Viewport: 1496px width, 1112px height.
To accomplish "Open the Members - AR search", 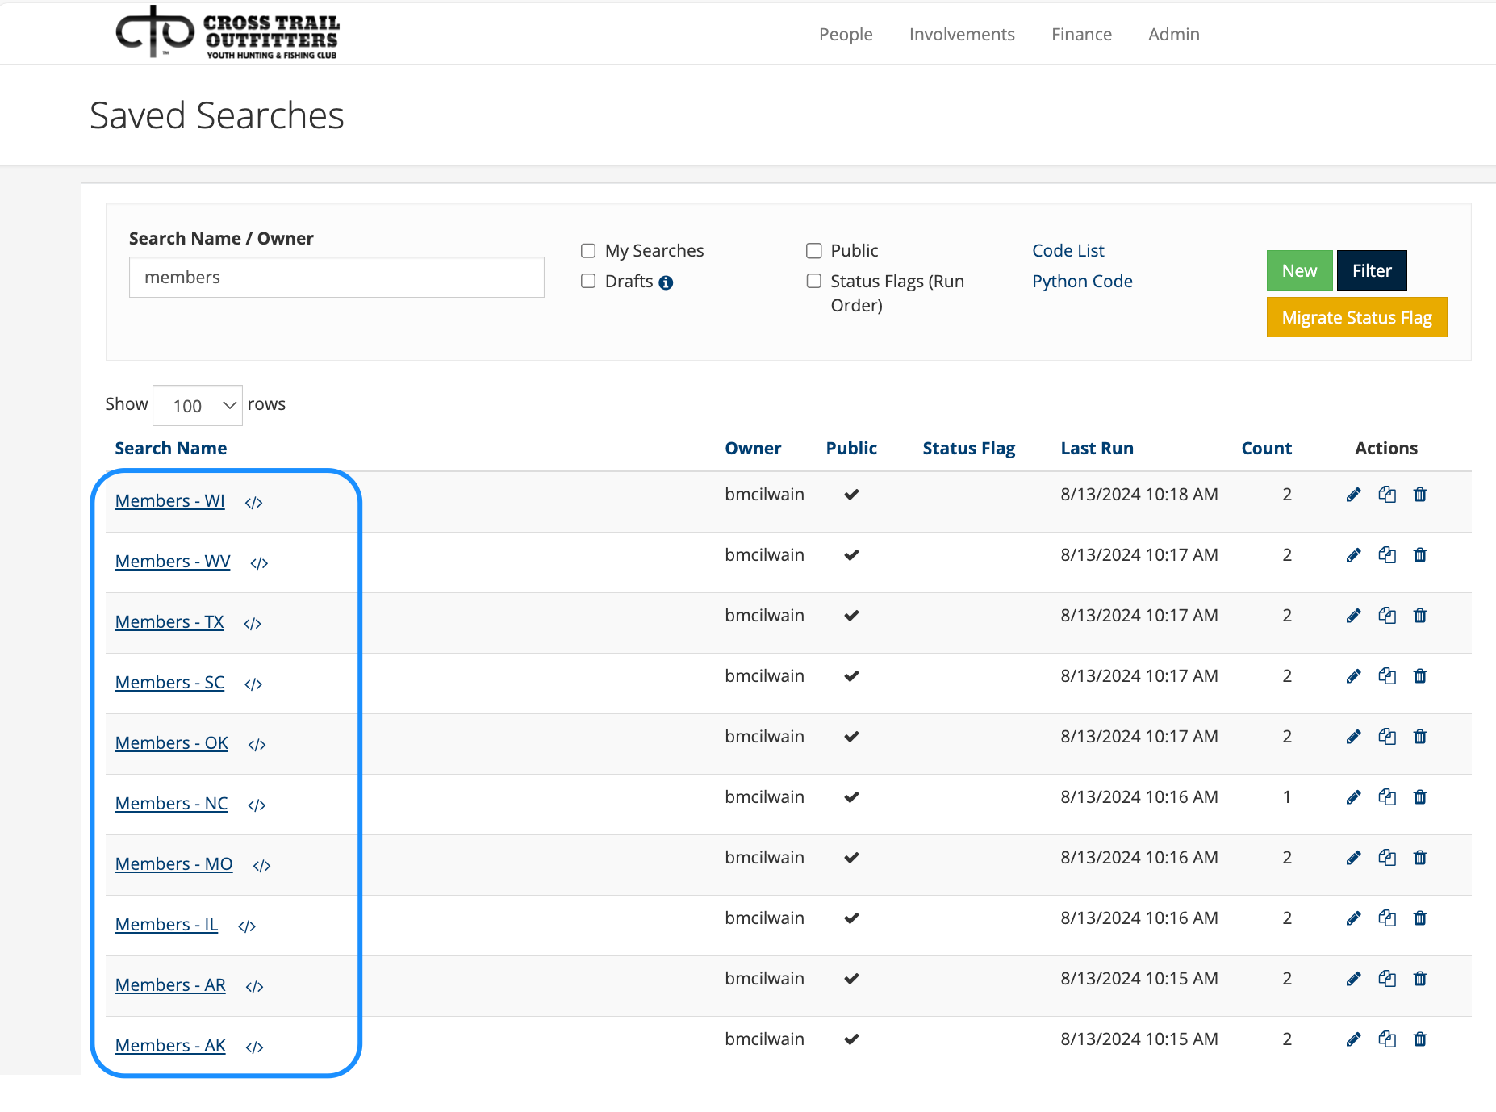I will point(170,985).
